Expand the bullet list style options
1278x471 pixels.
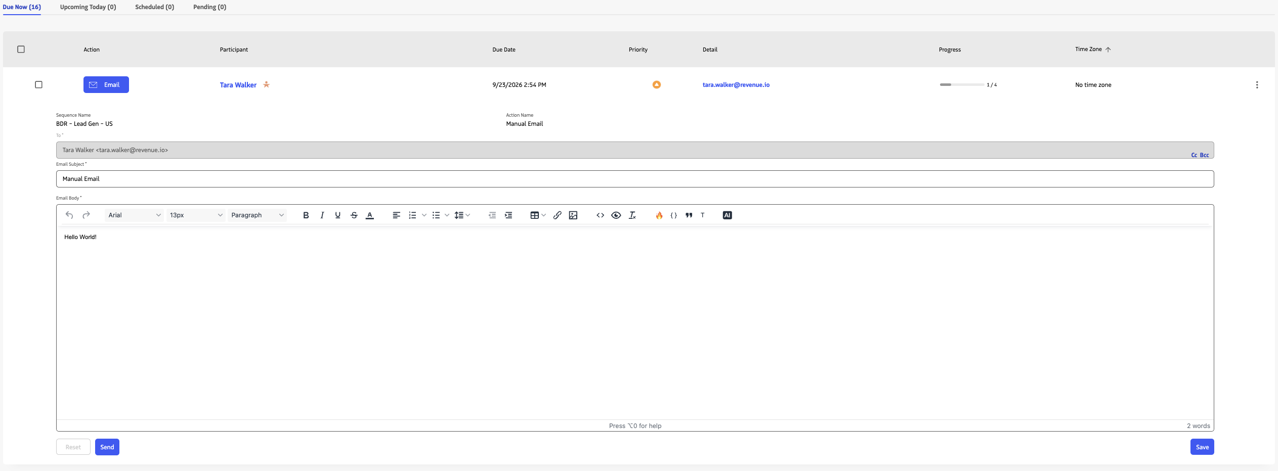pyautogui.click(x=447, y=215)
